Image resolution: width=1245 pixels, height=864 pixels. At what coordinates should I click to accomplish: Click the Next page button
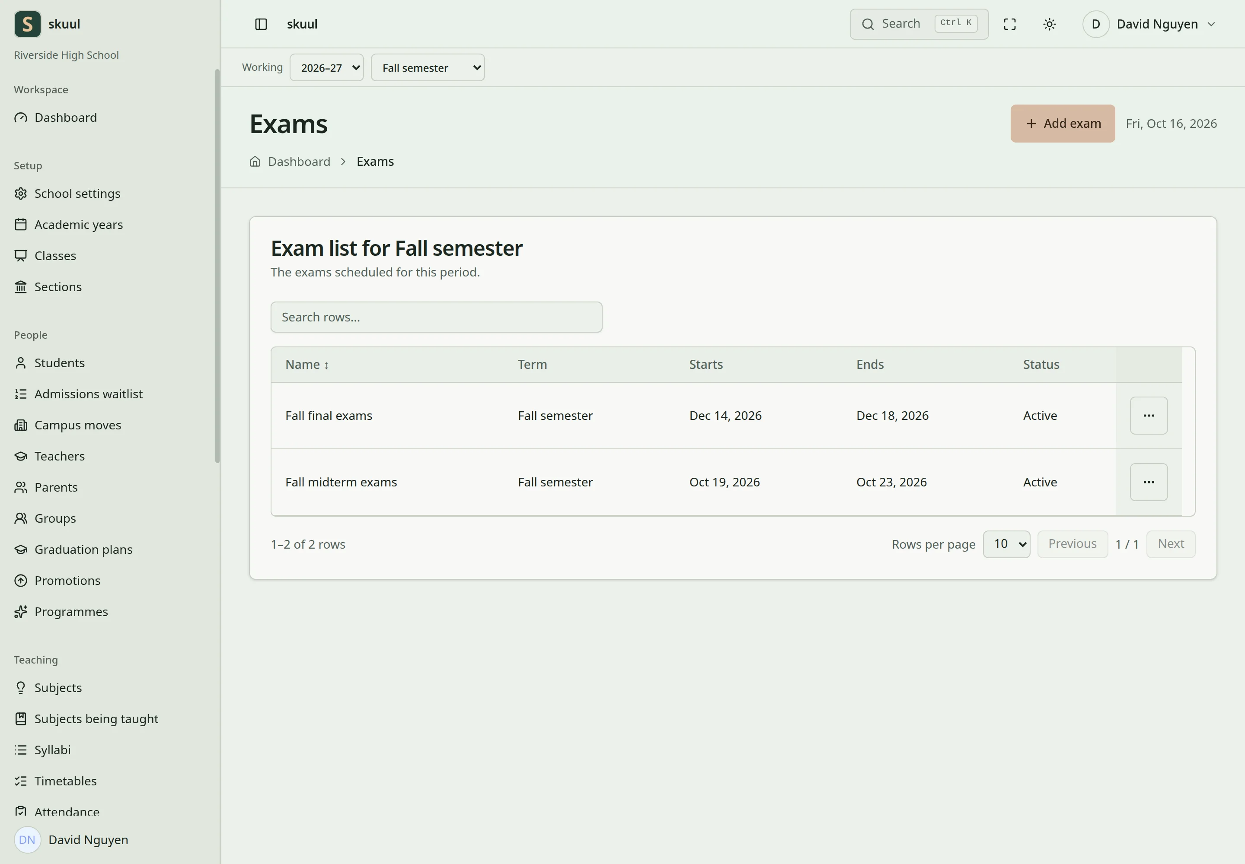[1171, 544]
